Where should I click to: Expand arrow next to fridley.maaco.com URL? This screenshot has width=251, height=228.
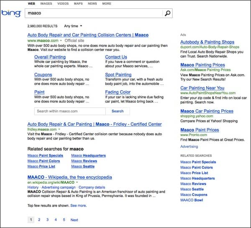(x=59, y=129)
